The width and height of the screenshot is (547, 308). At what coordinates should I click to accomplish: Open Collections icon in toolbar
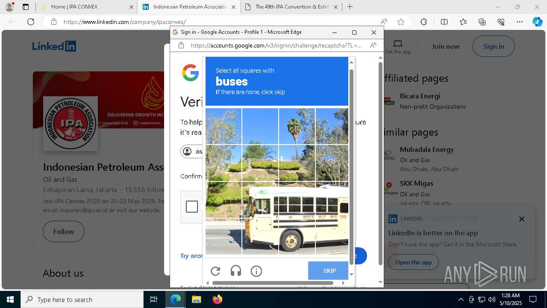[x=482, y=22]
